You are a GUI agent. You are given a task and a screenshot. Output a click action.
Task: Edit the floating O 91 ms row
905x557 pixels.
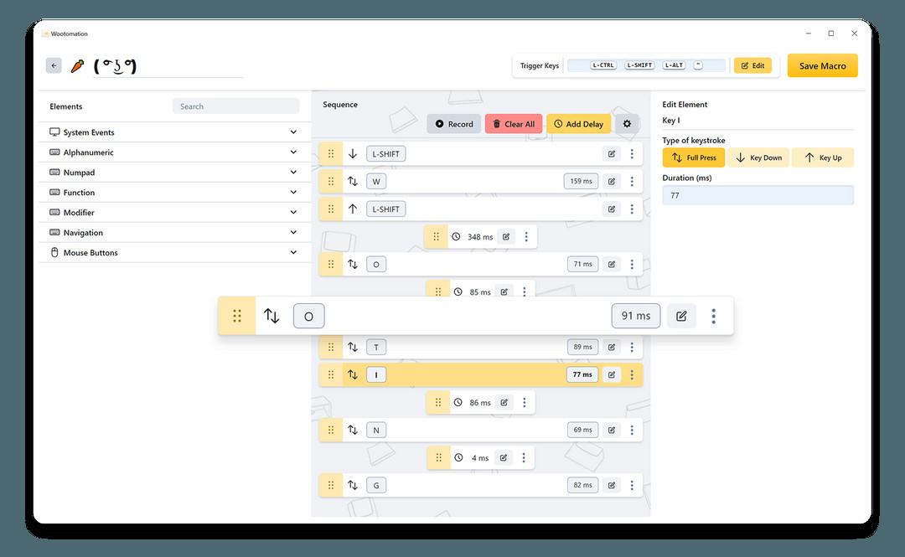[681, 316]
